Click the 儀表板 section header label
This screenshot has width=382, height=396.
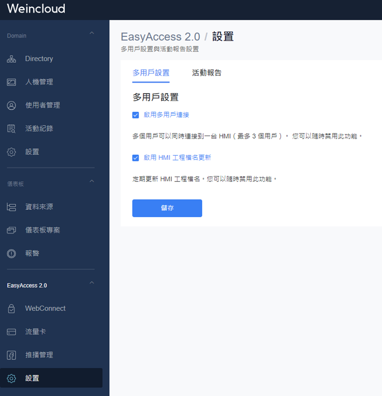[15, 184]
